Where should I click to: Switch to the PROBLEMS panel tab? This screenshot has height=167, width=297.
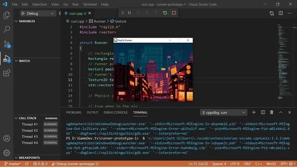pos(74,112)
